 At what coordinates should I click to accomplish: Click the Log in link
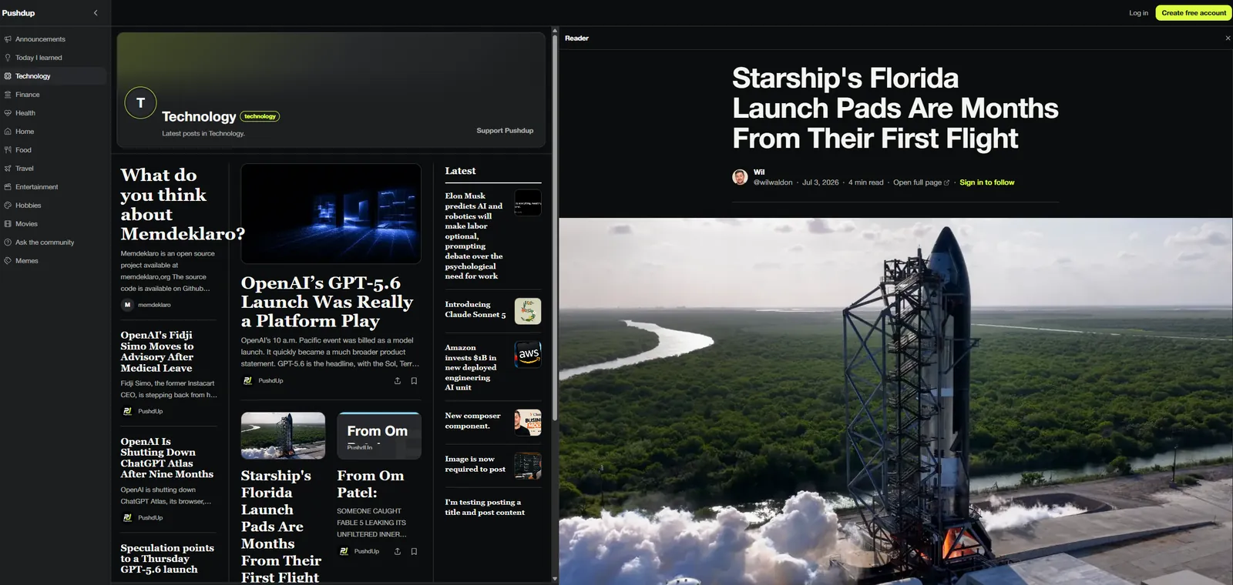[x=1138, y=13]
